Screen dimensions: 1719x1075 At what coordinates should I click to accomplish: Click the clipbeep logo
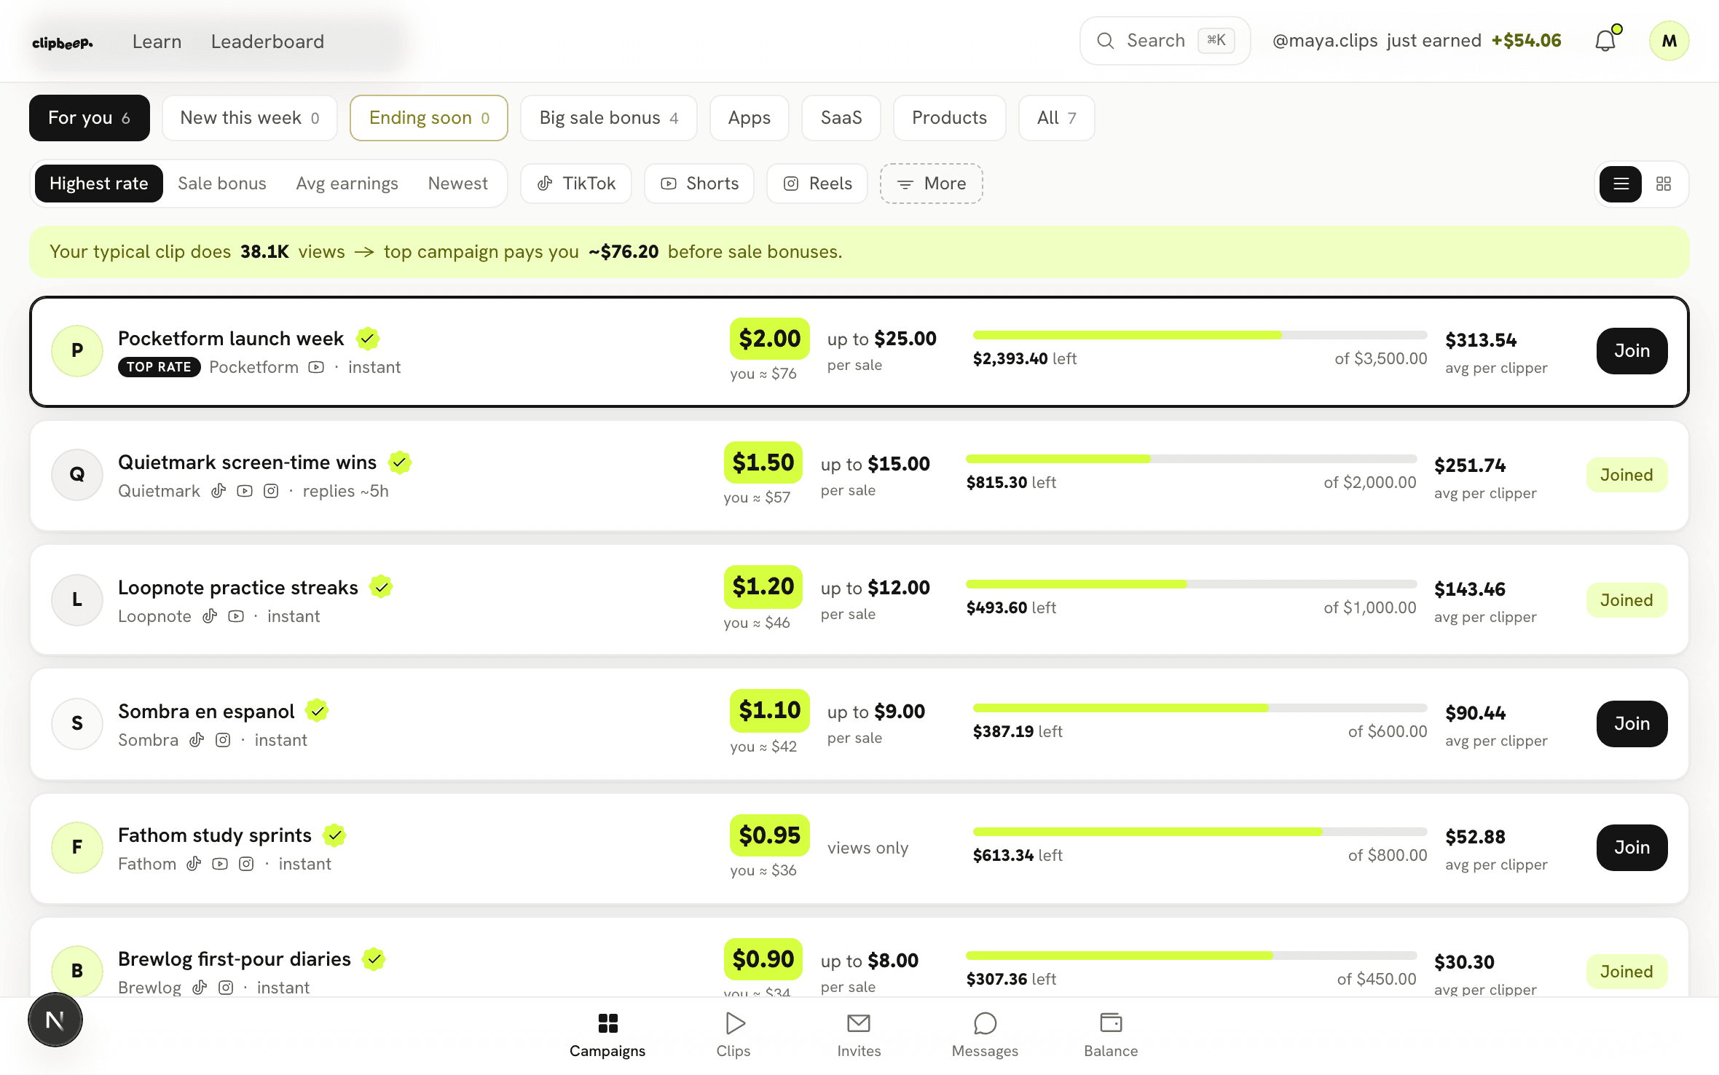coord(63,43)
